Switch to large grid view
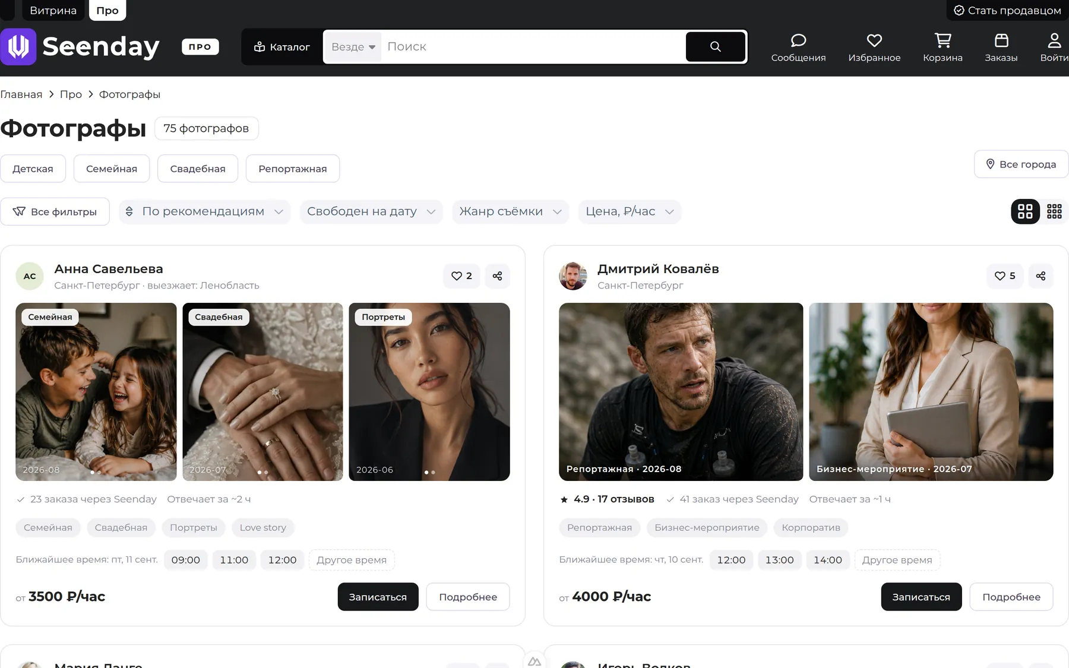The height and width of the screenshot is (668, 1069). pyautogui.click(x=1025, y=211)
